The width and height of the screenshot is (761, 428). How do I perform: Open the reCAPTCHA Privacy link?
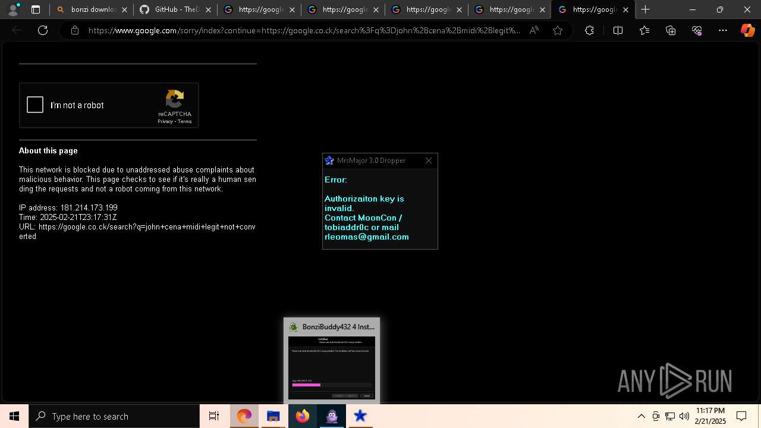pyautogui.click(x=165, y=121)
